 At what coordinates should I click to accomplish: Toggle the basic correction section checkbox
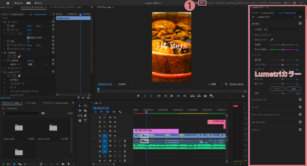pyautogui.click(x=300, y=23)
